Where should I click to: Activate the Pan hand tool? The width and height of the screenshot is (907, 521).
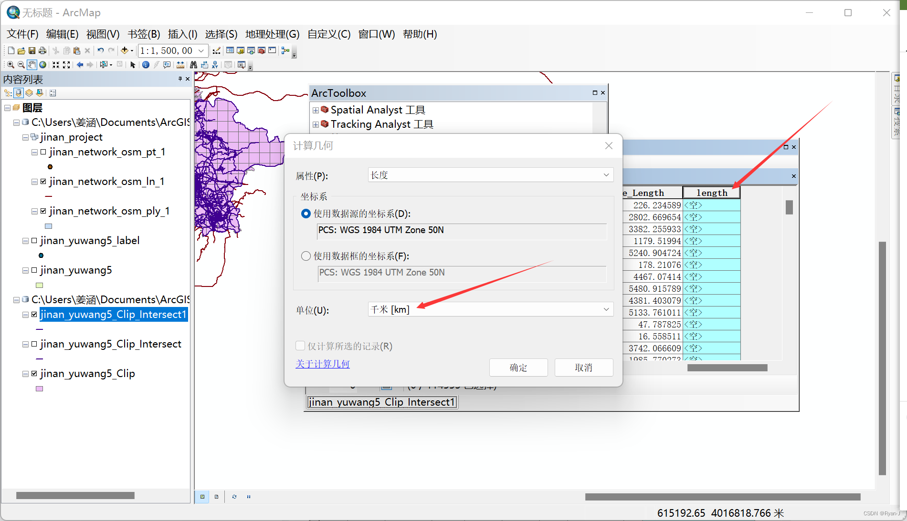[32, 65]
